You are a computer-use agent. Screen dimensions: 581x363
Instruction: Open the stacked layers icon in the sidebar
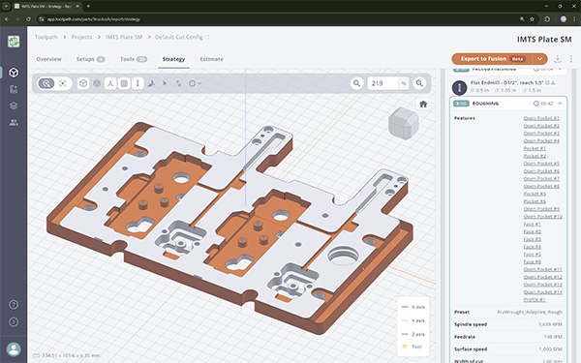[x=14, y=106]
